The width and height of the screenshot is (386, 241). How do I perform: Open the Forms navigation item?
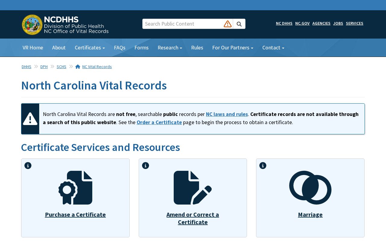[x=141, y=48]
